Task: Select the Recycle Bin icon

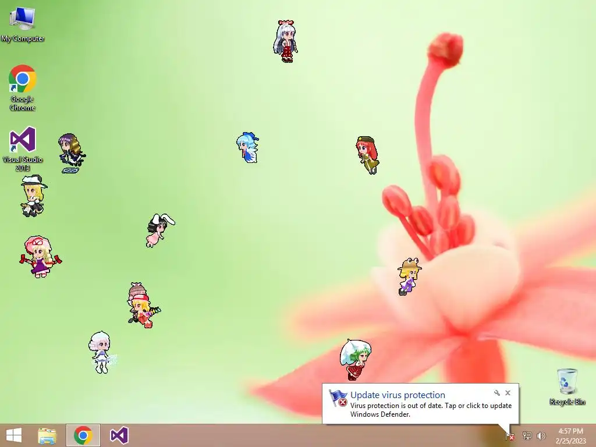Action: coord(567,386)
